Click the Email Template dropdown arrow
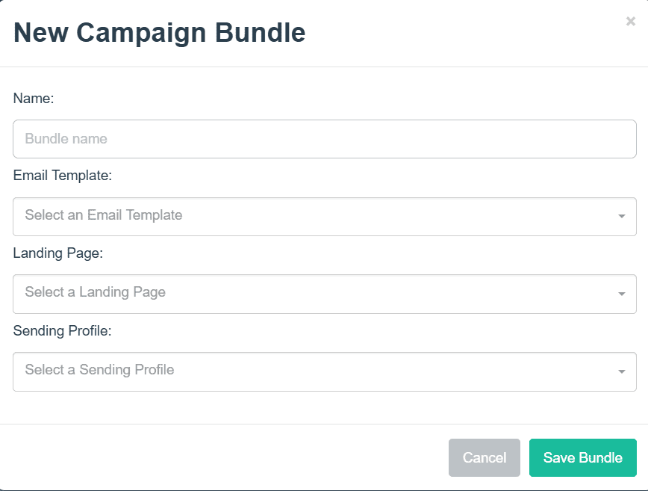The width and height of the screenshot is (648, 491). point(621,217)
